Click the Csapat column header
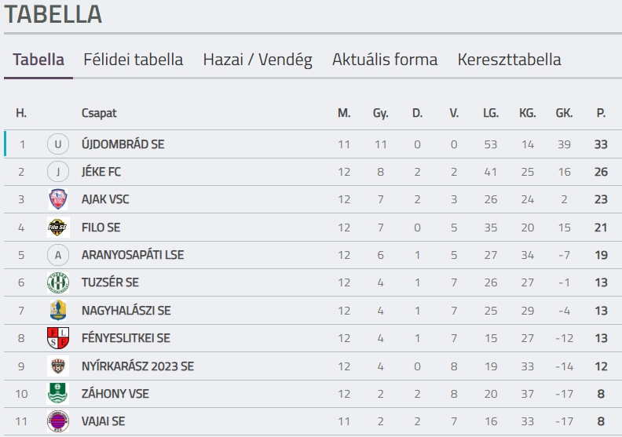Screen dimensions: 622x437 tap(99, 113)
